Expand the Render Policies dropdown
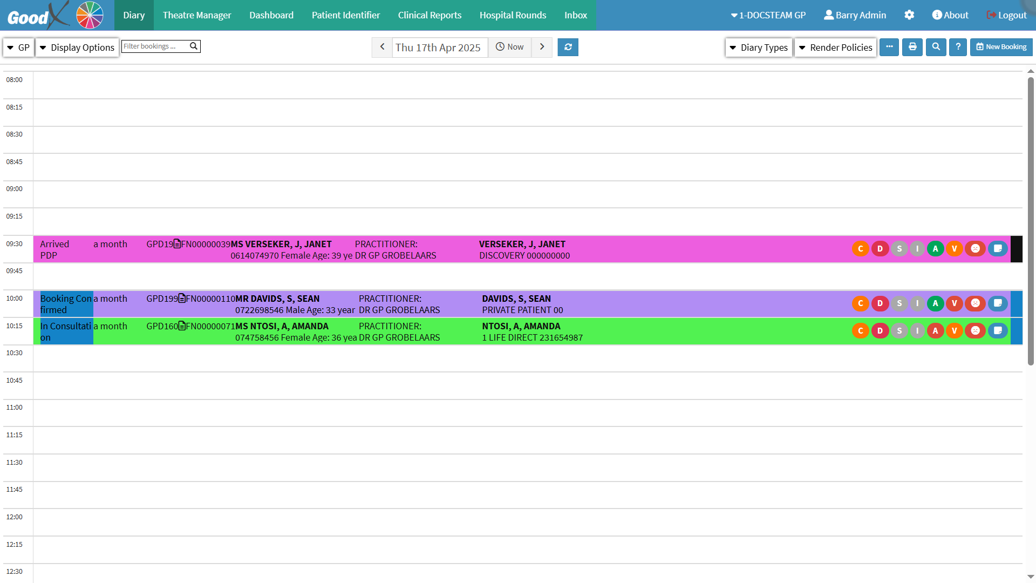The height and width of the screenshot is (583, 1036). [835, 48]
